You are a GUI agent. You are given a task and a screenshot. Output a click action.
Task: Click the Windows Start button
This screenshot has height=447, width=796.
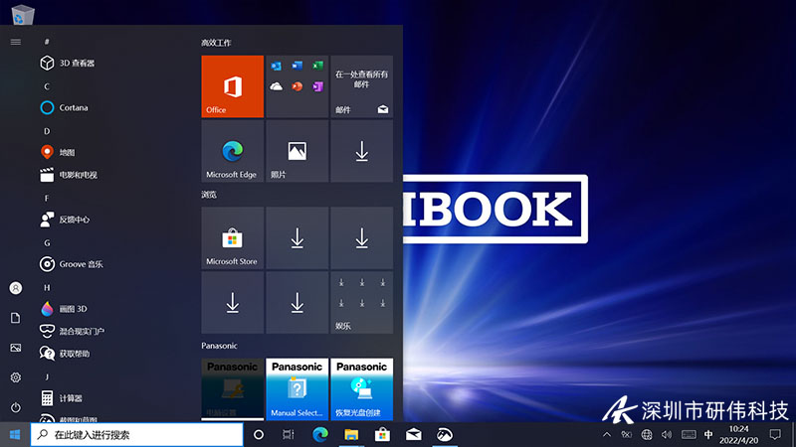click(x=15, y=435)
